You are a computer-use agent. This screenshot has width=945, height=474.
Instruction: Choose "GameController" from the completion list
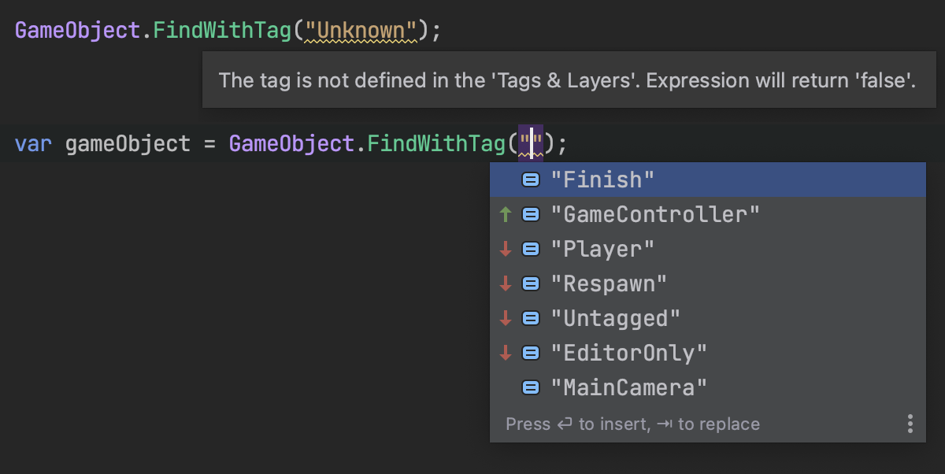pyautogui.click(x=655, y=214)
